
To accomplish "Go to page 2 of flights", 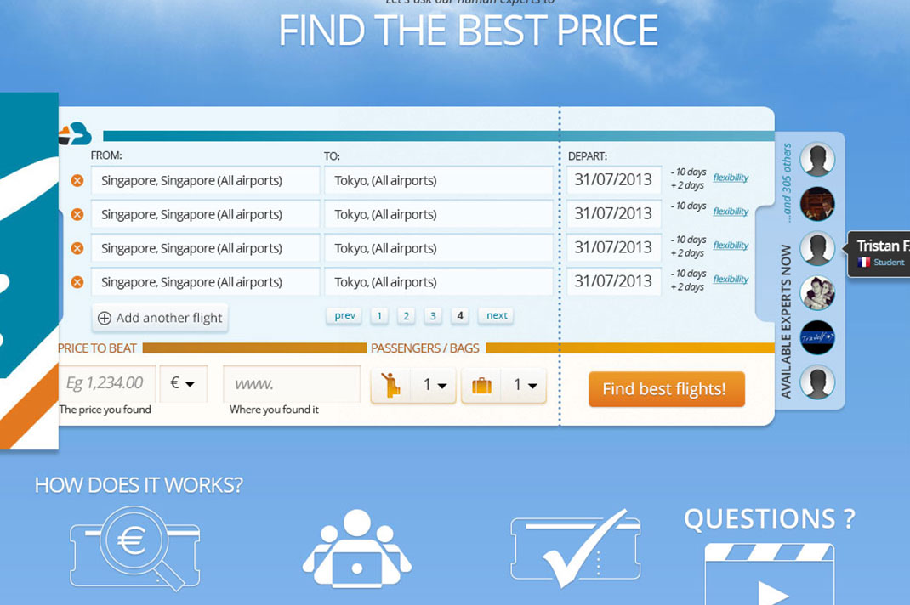I will pos(407,316).
